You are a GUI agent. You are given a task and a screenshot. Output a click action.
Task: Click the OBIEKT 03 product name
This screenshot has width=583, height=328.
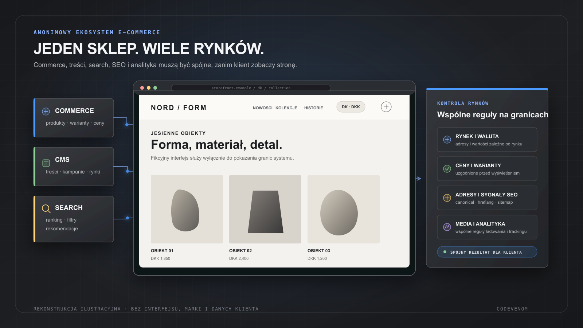coord(319,251)
